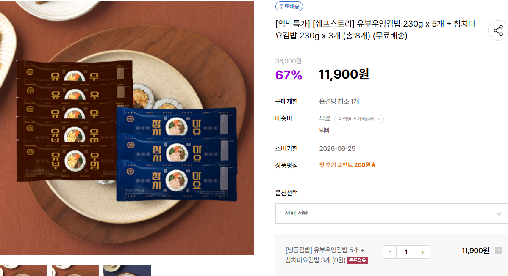Remove the selected kimbap option with the X icon

pyautogui.click(x=499, y=250)
